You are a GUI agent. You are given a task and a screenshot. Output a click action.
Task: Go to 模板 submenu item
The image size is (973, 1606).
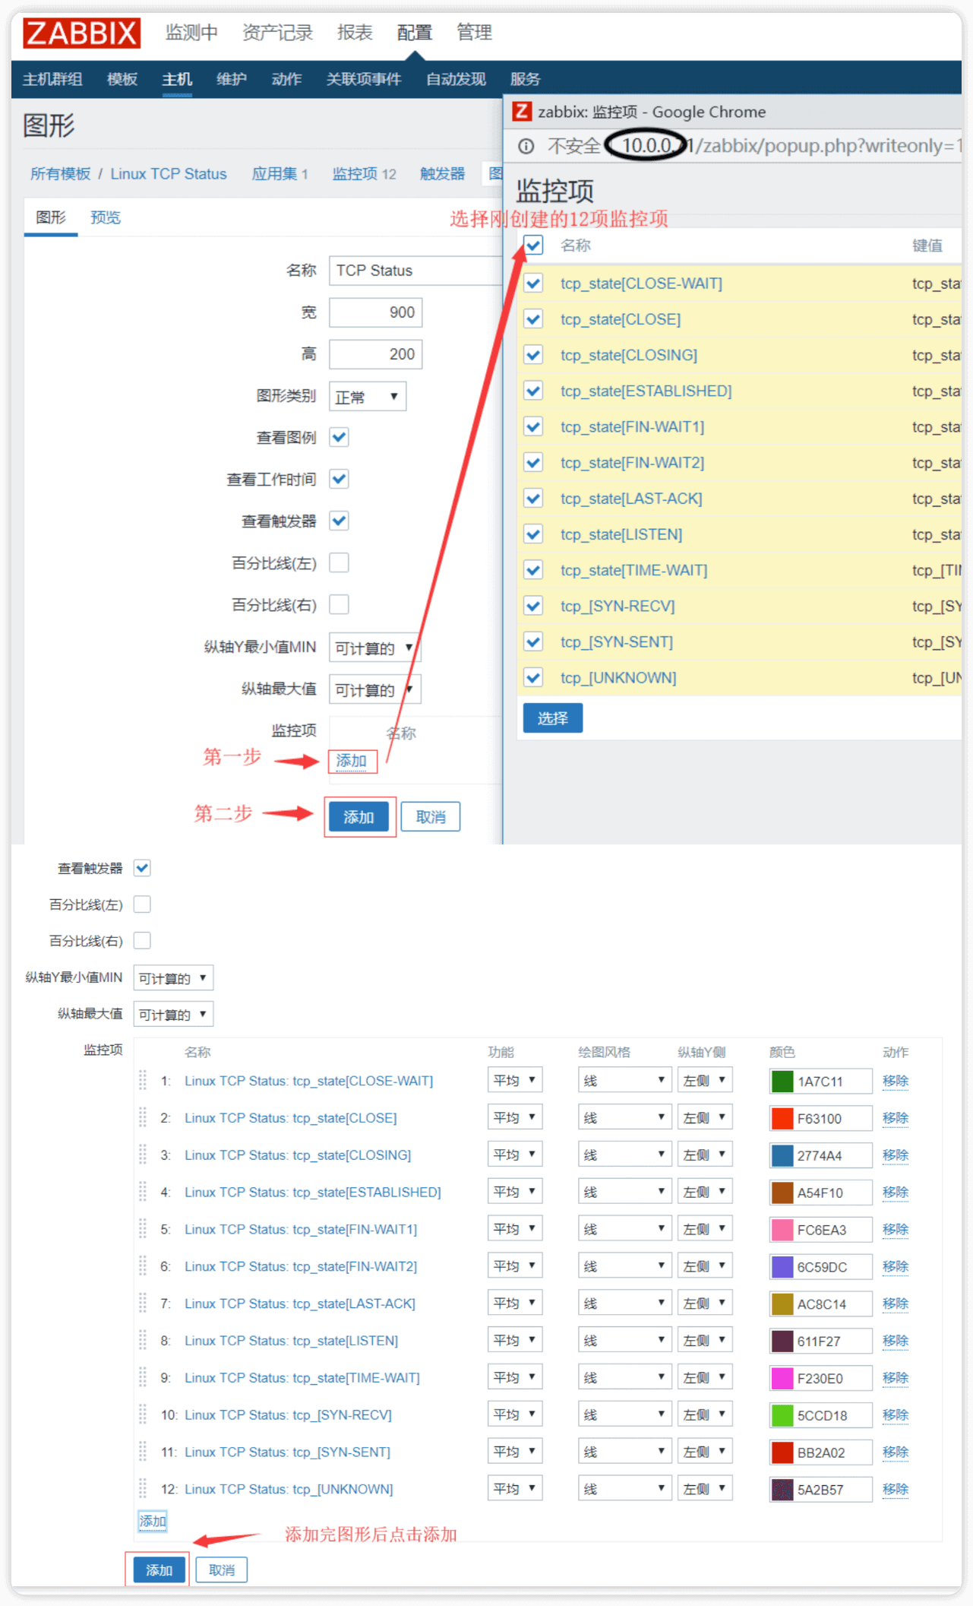click(x=122, y=79)
